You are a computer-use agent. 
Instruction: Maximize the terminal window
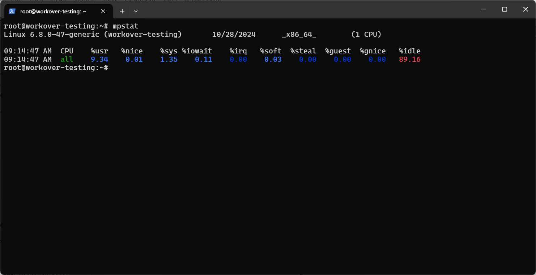click(x=505, y=9)
